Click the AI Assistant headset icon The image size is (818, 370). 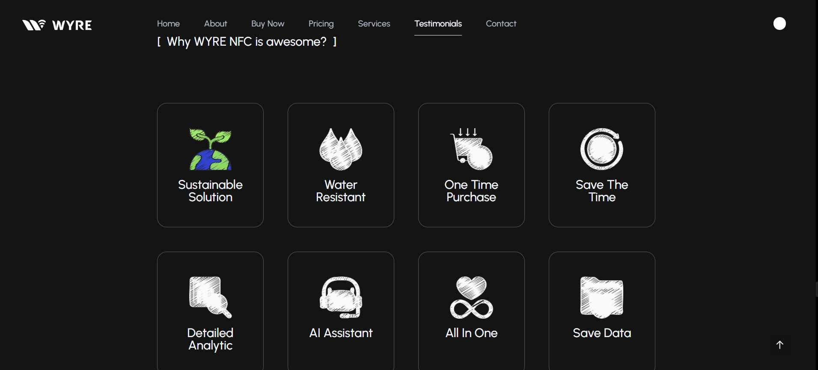pyautogui.click(x=341, y=297)
